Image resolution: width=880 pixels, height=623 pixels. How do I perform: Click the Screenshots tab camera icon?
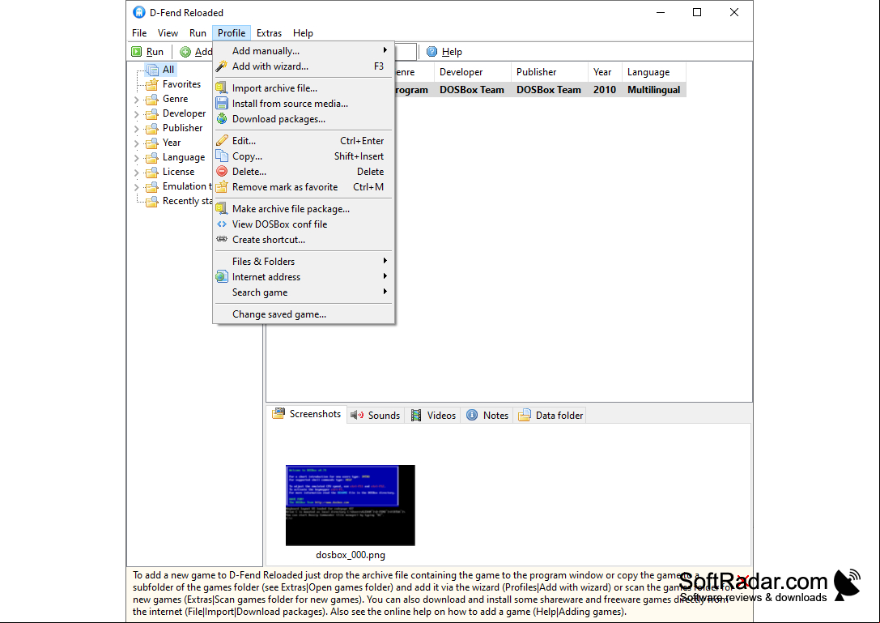278,414
